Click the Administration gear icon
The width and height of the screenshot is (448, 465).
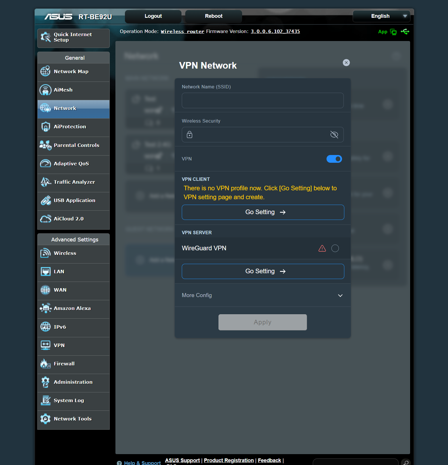(x=45, y=382)
